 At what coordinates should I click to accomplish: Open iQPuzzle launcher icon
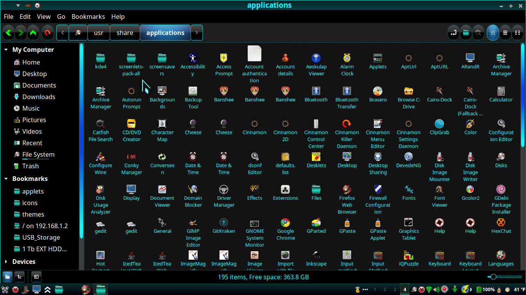pyautogui.click(x=409, y=255)
